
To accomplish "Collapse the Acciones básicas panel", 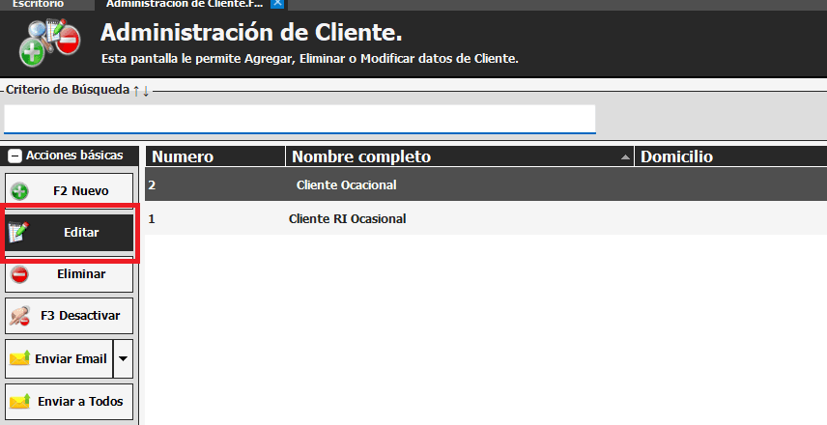I will 14,156.
